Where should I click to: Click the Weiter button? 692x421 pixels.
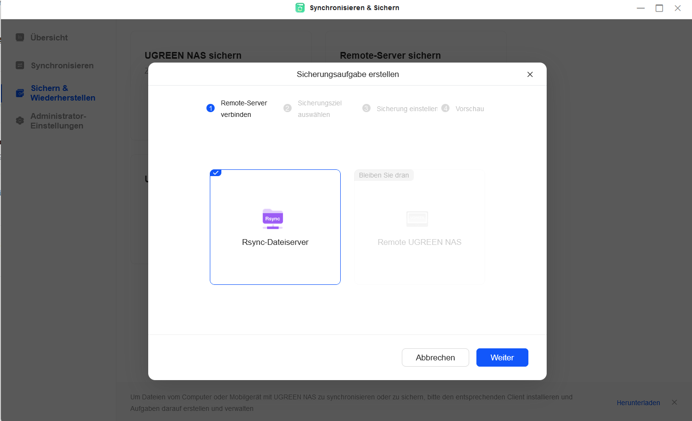point(502,357)
